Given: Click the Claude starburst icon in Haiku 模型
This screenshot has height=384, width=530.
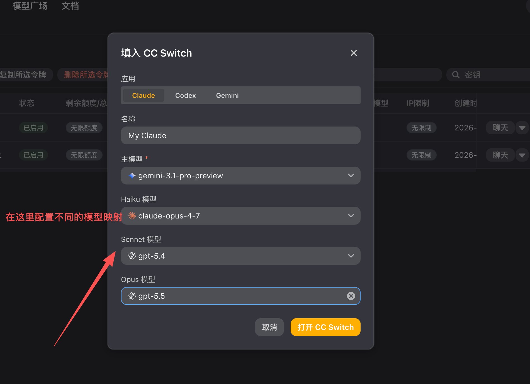Looking at the screenshot, I should (132, 216).
